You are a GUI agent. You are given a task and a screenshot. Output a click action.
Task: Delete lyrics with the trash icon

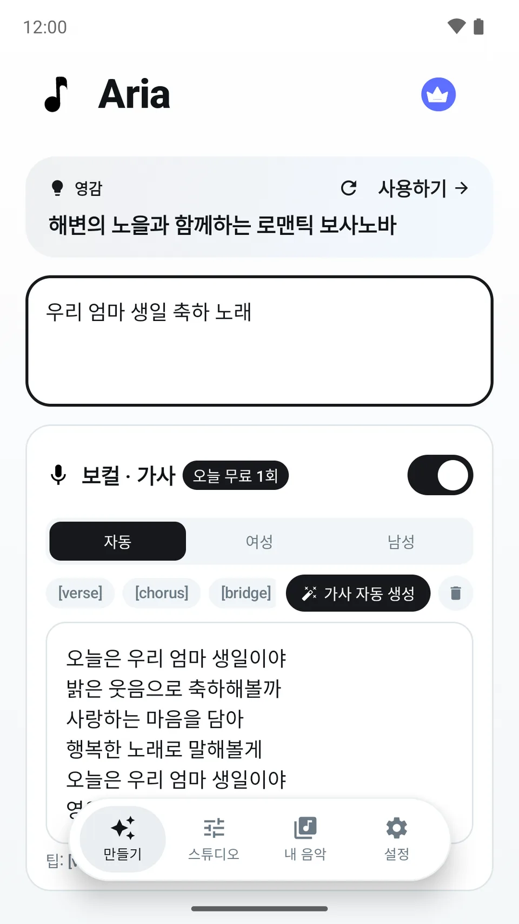tap(456, 593)
